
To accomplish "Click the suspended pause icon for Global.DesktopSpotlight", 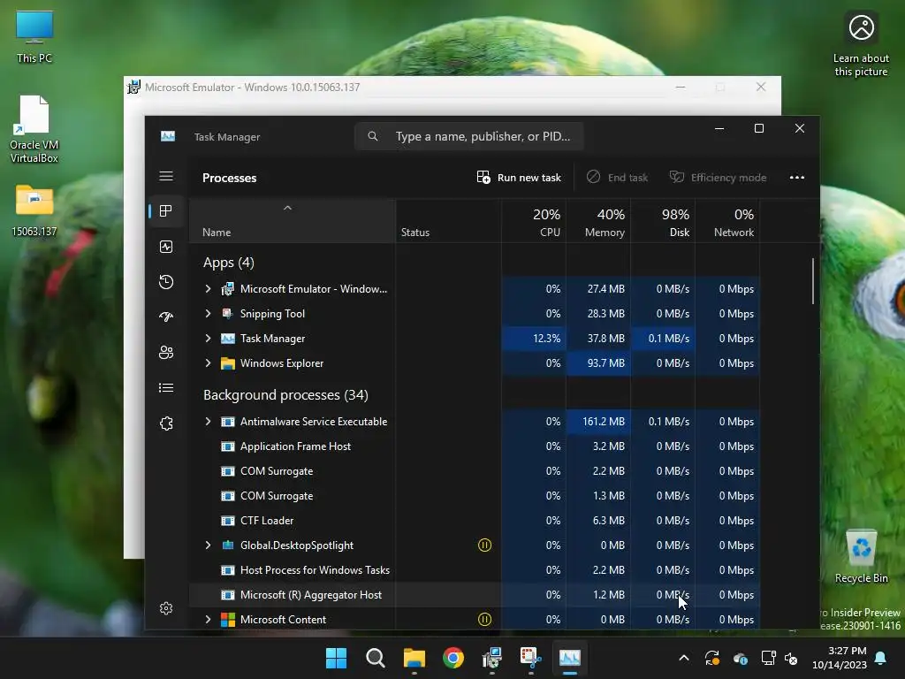I will click(x=485, y=545).
